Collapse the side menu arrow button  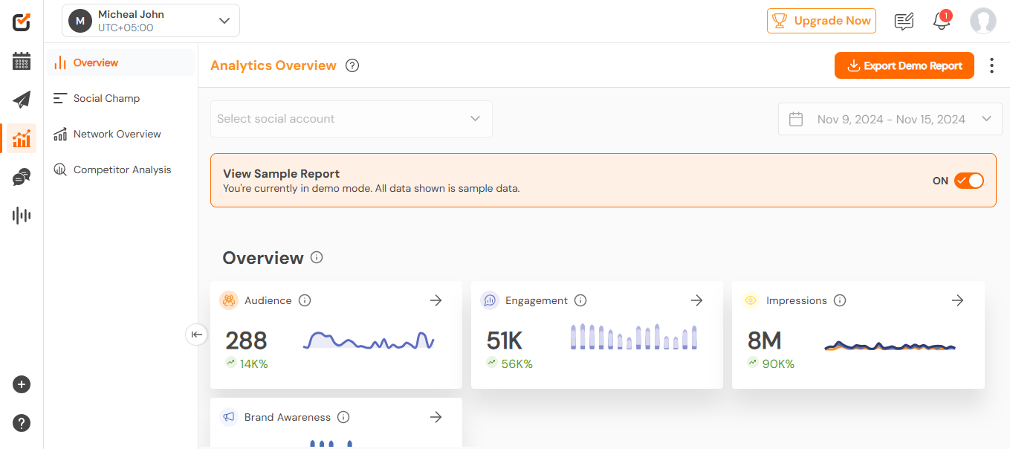pos(196,335)
